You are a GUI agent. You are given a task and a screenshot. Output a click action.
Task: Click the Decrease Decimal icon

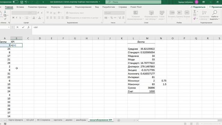[x=123, y=18]
